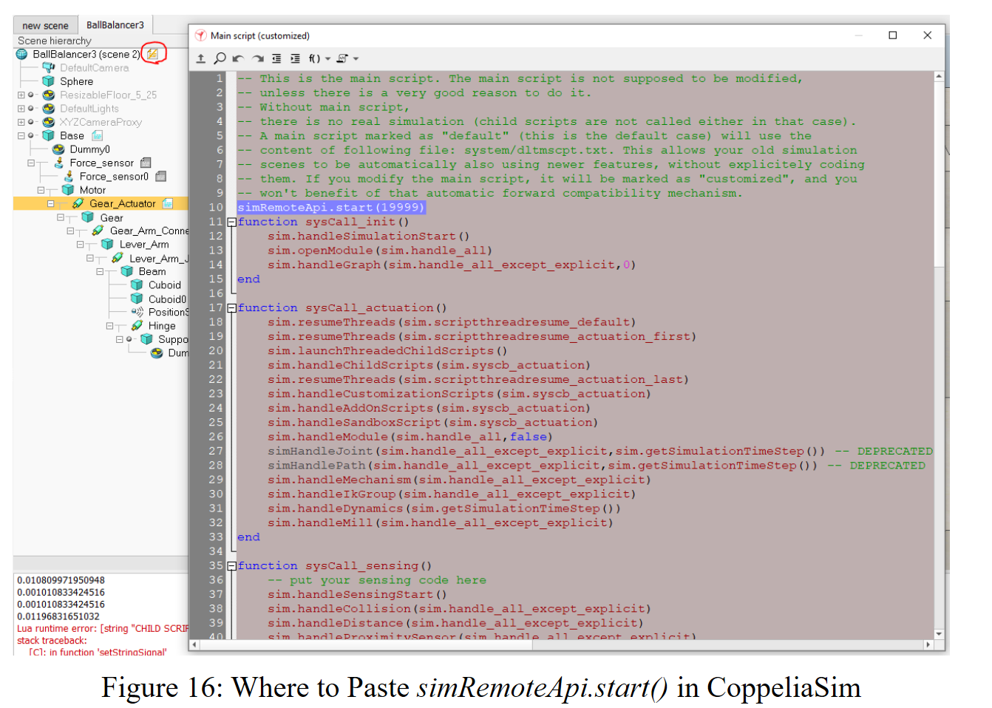Screen dimensions: 992x708
Task: Select Gear_Actuator in the scene hierarchy
Action: 123,203
